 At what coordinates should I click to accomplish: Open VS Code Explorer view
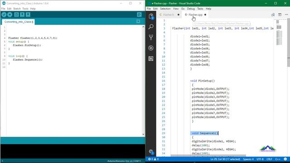coord(151,16)
